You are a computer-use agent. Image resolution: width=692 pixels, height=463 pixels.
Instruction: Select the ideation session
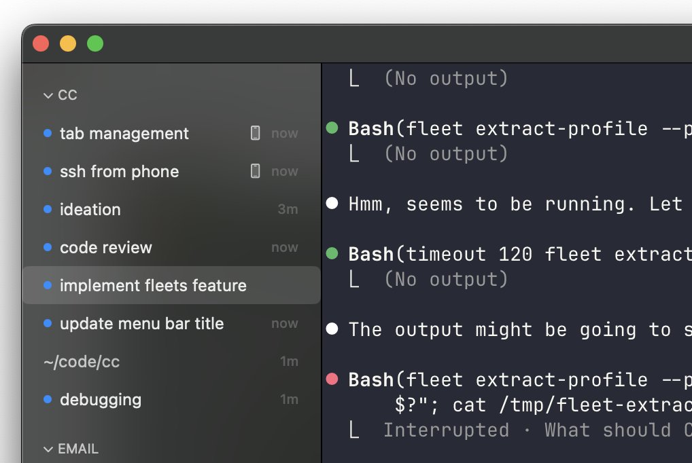[x=171, y=209]
